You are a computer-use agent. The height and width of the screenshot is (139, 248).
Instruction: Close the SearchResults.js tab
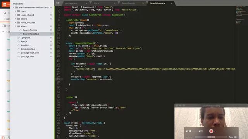tap(171, 3)
